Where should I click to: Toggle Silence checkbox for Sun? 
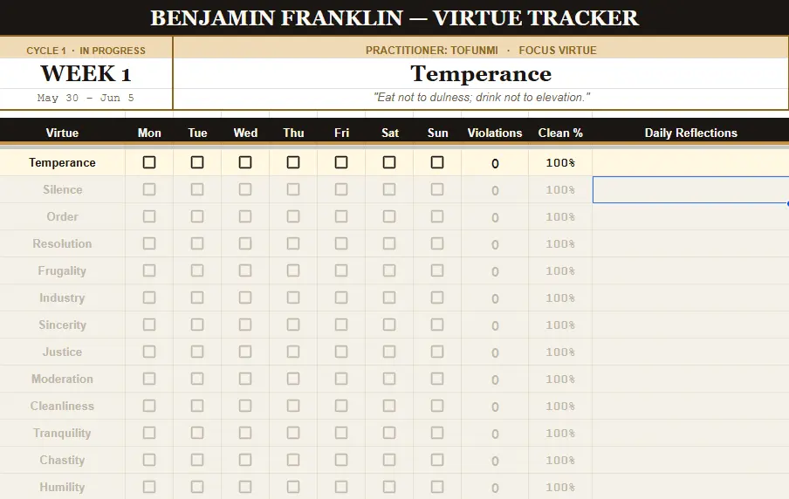(437, 189)
